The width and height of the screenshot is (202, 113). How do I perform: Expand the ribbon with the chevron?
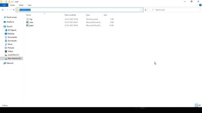197,5
